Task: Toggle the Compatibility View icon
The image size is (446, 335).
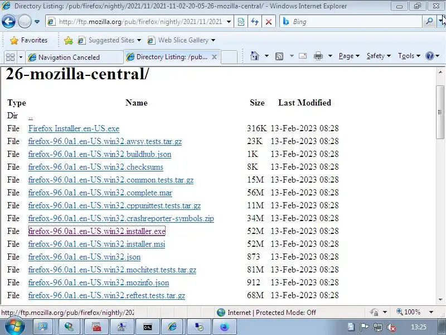Action: point(241,22)
